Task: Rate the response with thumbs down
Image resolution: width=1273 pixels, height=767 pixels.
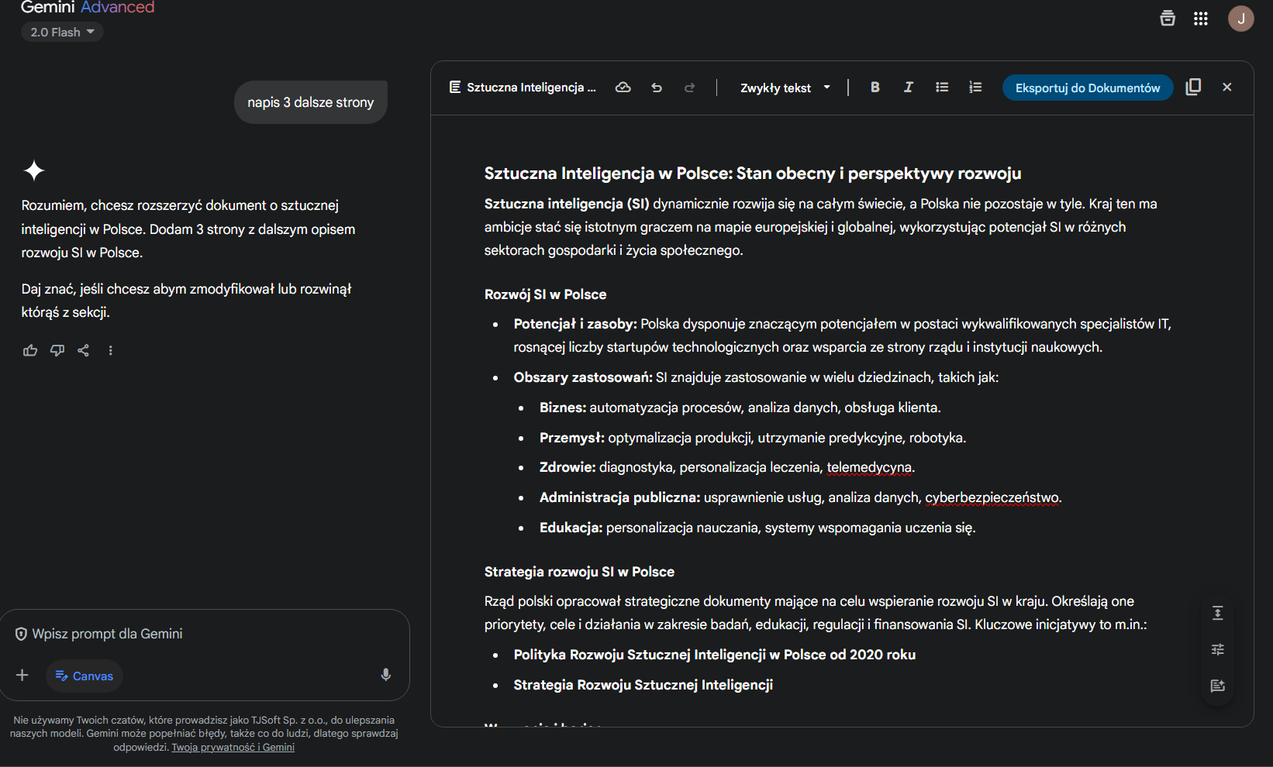Action: (x=57, y=350)
